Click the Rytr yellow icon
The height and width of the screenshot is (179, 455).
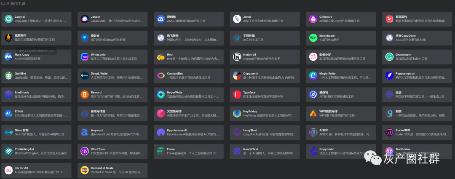click(x=161, y=57)
